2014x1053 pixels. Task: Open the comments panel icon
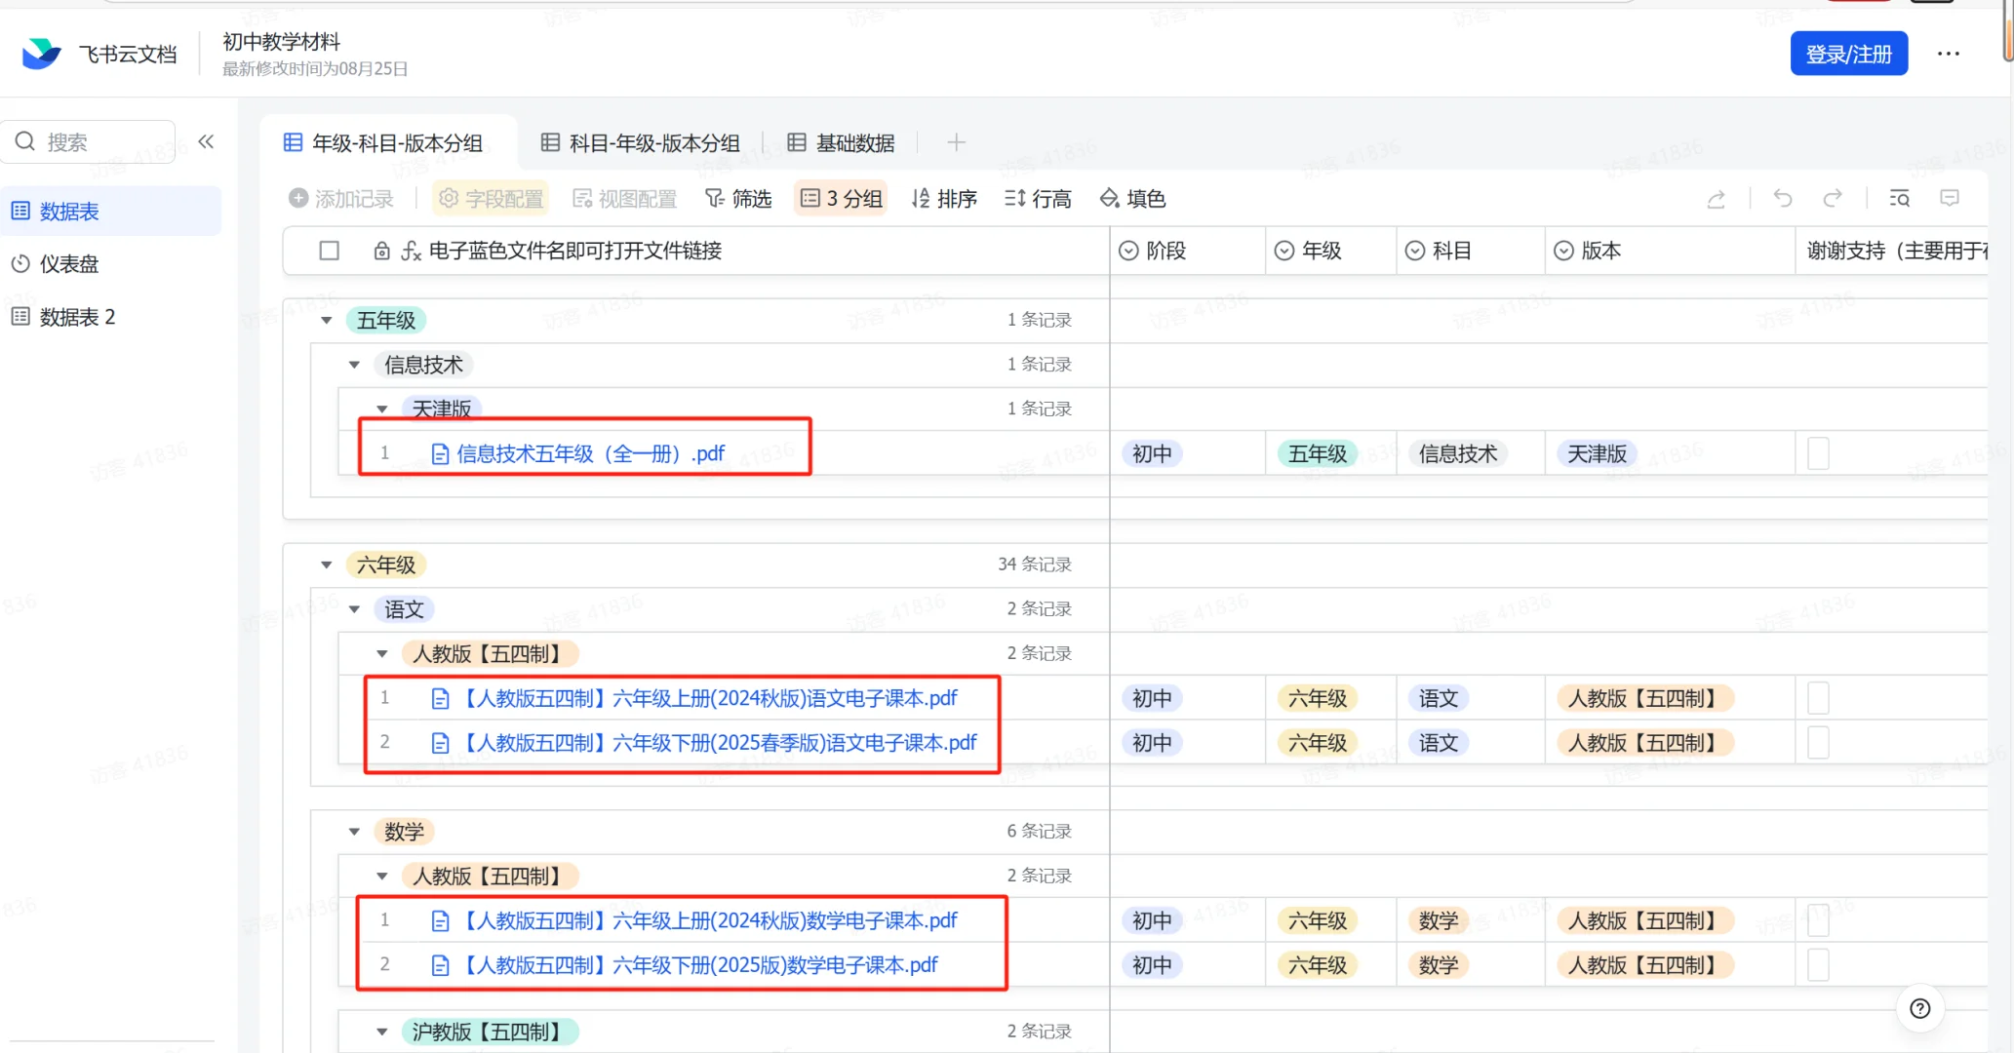(x=1950, y=199)
